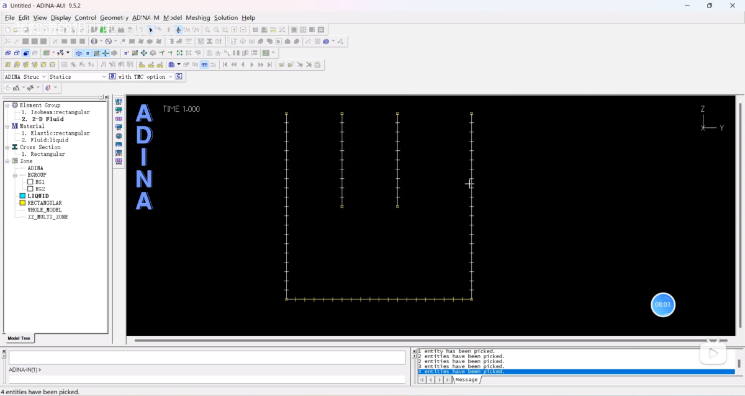The height and width of the screenshot is (396, 745).
Task: Click the ANG icon at vertical toolbar bottom
Action: [x=119, y=161]
